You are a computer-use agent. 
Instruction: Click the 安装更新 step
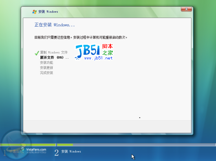[47, 68]
